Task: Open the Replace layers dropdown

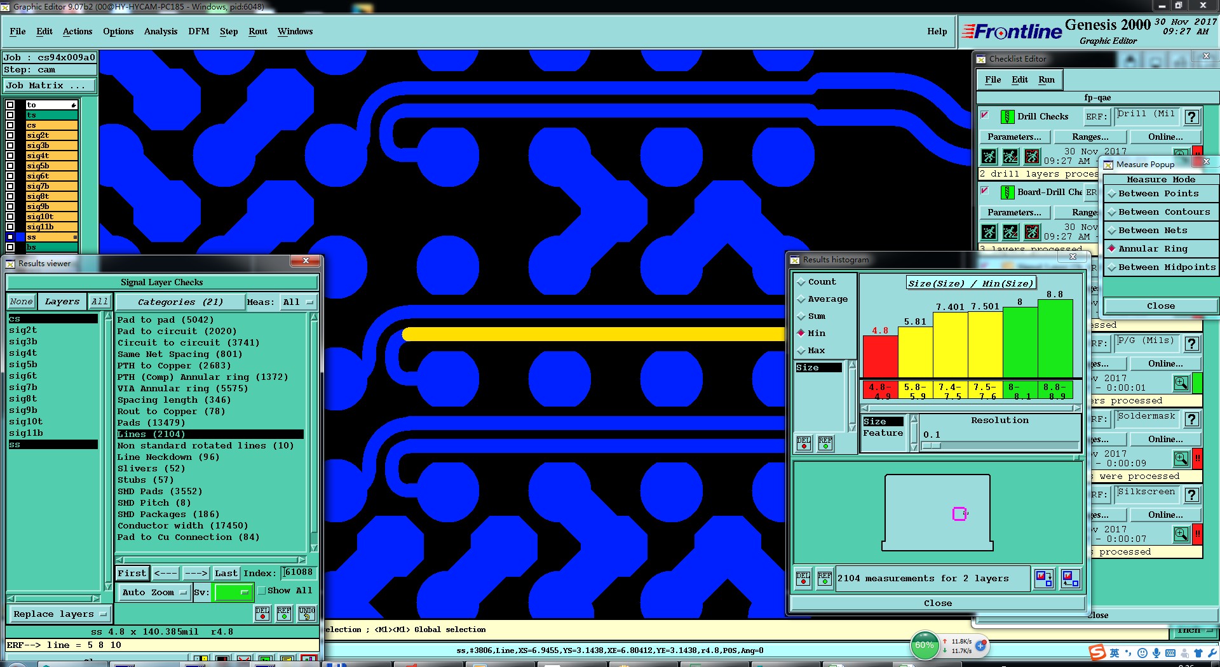Action: [59, 614]
